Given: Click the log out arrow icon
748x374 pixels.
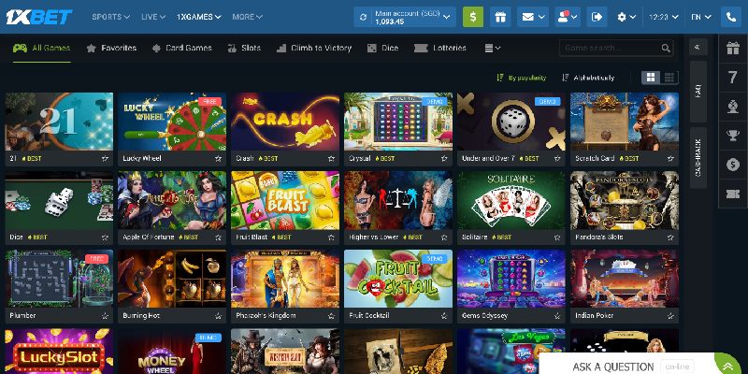Looking at the screenshot, I should (x=597, y=17).
